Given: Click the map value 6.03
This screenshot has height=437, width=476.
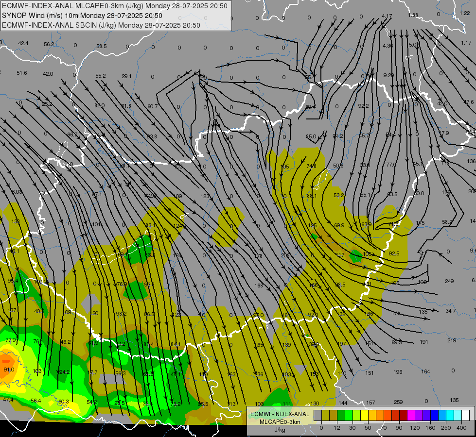Looking at the screenshot, I should coord(17,192).
